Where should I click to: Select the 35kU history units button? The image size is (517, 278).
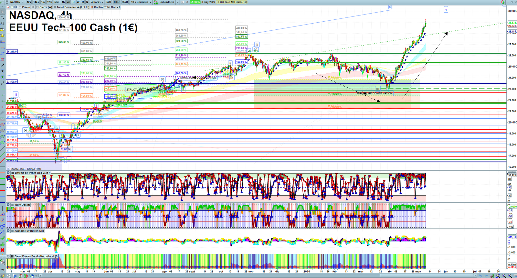point(125,2)
